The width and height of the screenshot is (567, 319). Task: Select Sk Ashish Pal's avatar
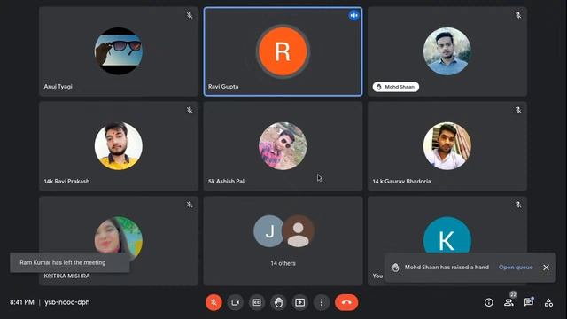tap(283, 145)
